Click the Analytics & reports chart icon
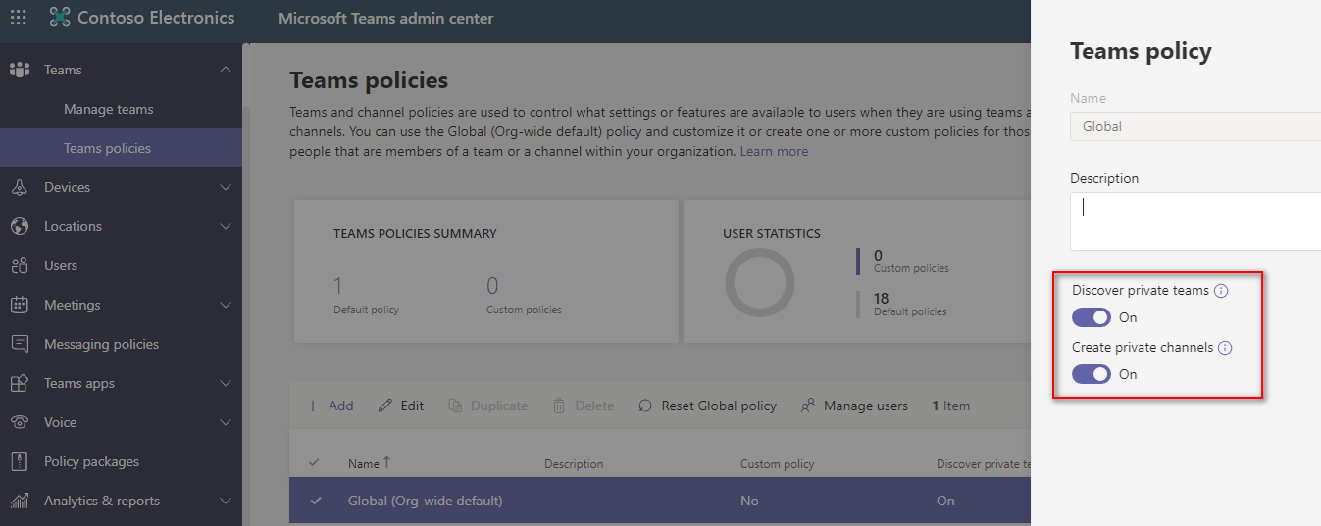This screenshot has height=526, width=1321. [x=20, y=501]
